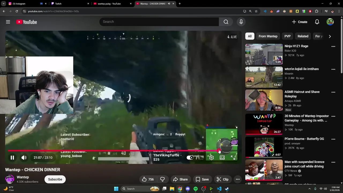The image size is (343, 193).
Task: Share the video
Action: [x=180, y=179]
